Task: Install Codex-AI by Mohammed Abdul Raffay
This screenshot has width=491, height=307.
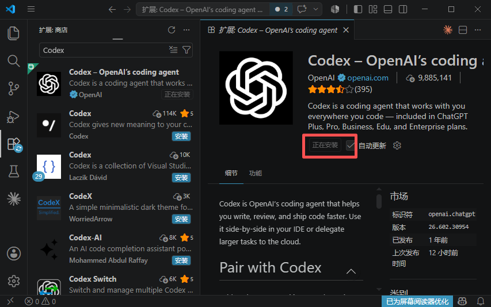Action: click(x=181, y=260)
